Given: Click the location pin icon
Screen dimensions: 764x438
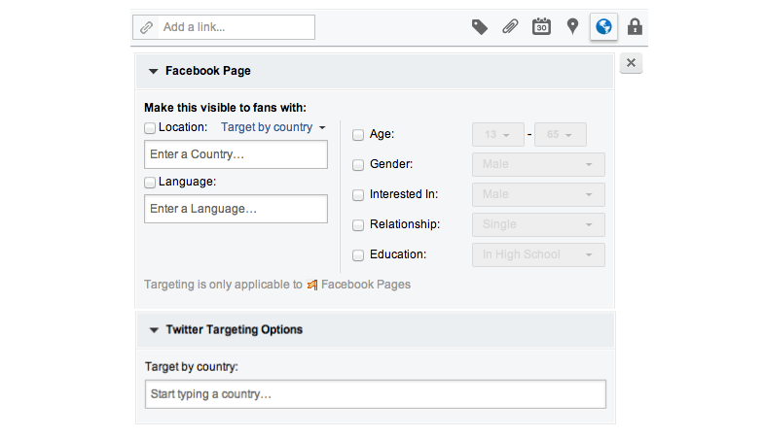Looking at the screenshot, I should click(572, 27).
